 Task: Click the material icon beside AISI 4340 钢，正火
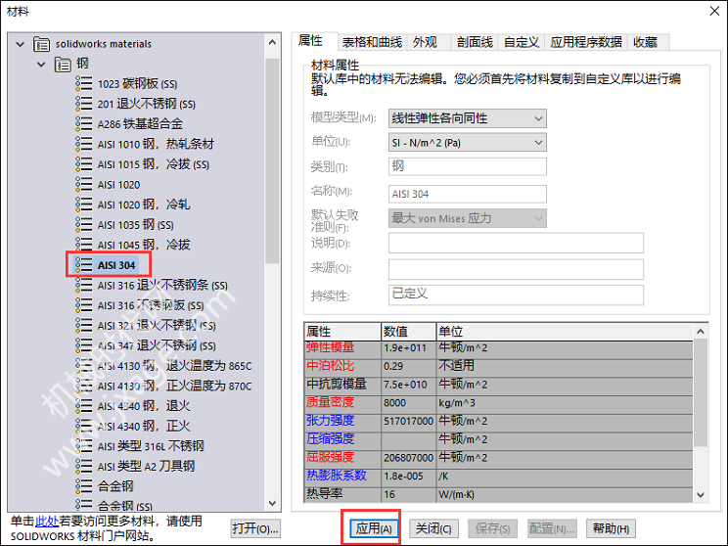[x=83, y=426]
